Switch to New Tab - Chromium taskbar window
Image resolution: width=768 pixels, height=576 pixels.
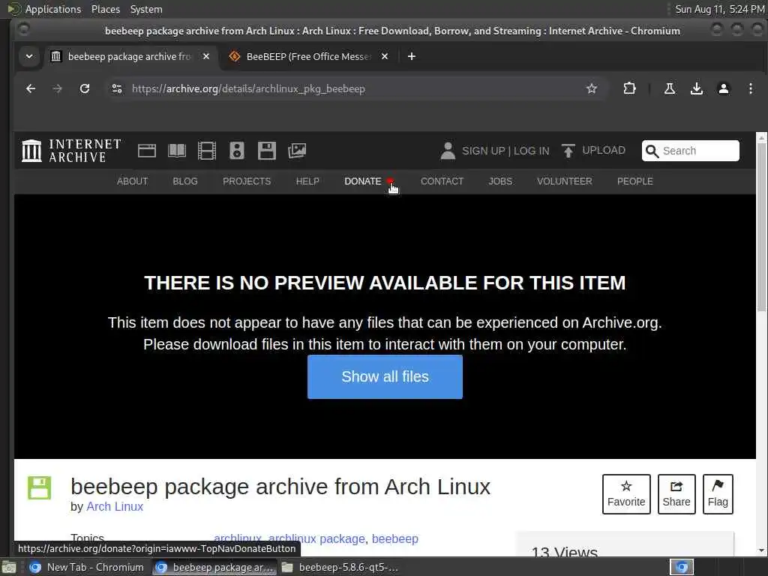click(x=87, y=567)
